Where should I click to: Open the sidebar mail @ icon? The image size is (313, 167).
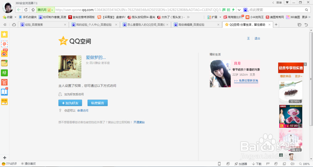(4, 44)
